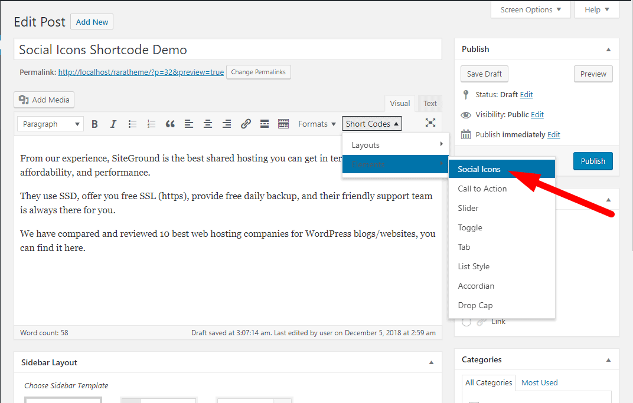The width and height of the screenshot is (633, 403).
Task: Click the publish calendar icon
Action: [466, 134]
